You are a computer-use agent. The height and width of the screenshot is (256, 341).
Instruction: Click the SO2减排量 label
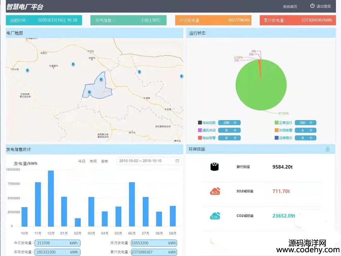click(x=245, y=191)
